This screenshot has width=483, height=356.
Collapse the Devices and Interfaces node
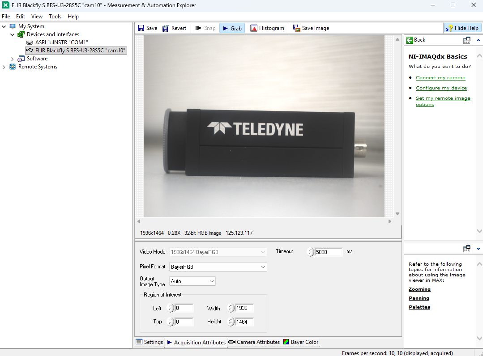13,34
